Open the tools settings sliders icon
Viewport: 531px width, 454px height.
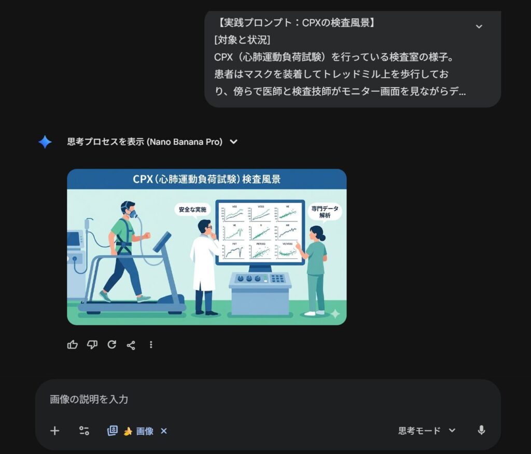[84, 431]
